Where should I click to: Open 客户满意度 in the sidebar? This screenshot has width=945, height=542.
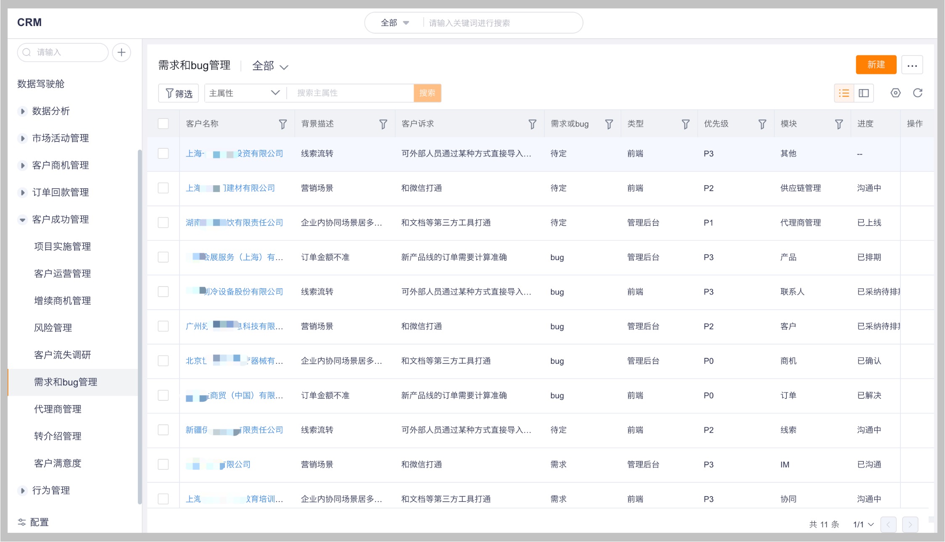pyautogui.click(x=58, y=463)
